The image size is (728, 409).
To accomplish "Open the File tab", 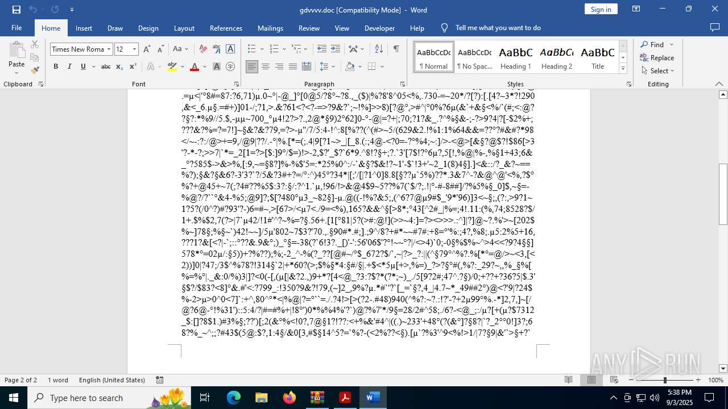I will coord(16,28).
